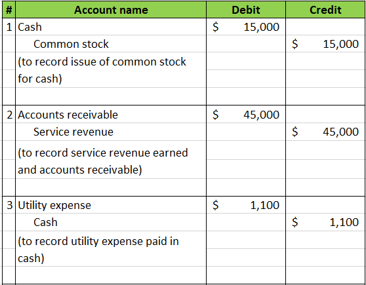366x285 pixels.
Task: Select the $45,000 debit amount
Action: click(246, 115)
